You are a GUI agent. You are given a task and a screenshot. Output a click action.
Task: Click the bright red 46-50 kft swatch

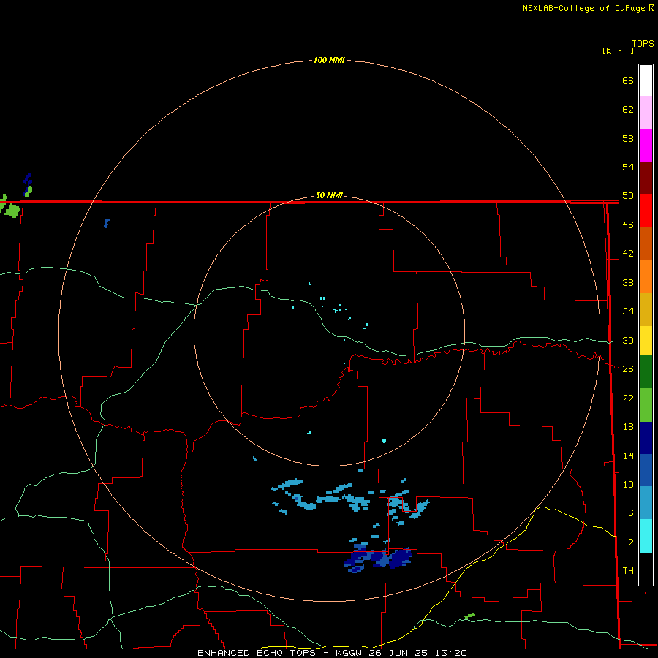tap(646, 211)
